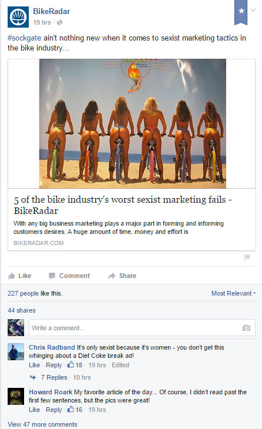The image size is (262, 429).
Task: Click the star bookmark ribbon icon
Action: point(241,12)
